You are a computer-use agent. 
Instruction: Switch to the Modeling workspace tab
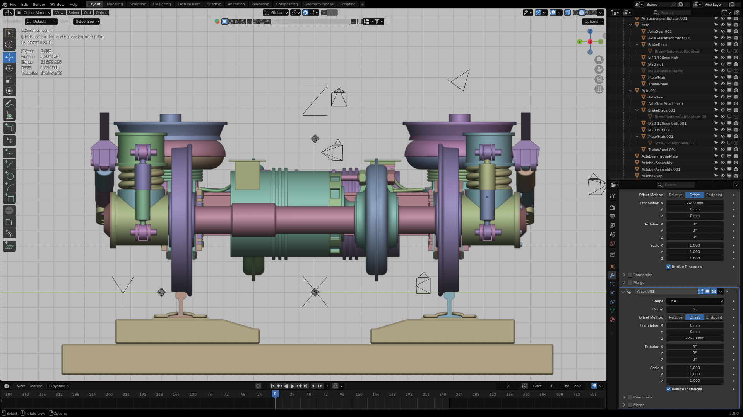point(115,4)
